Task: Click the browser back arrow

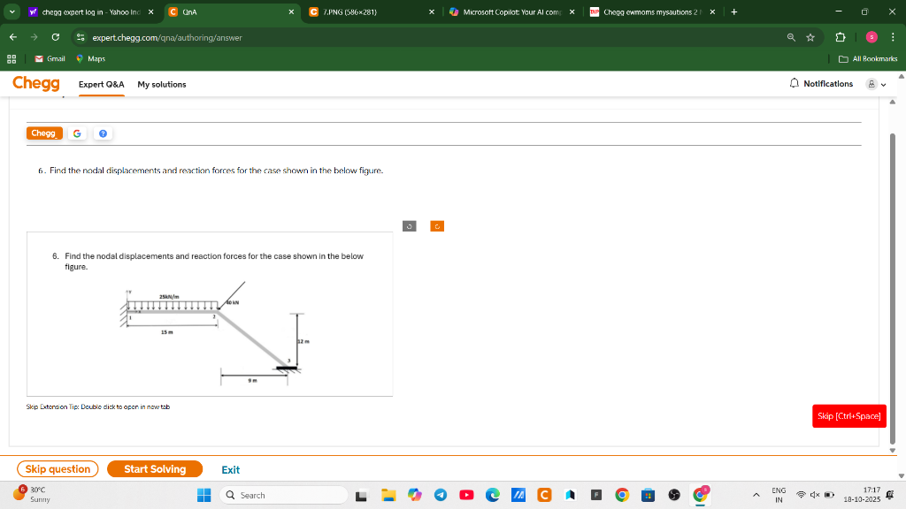Action: pos(12,37)
